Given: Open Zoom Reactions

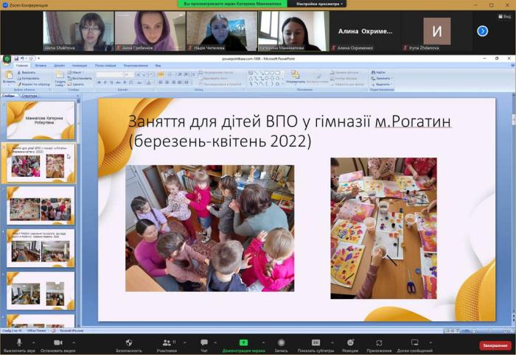Looking at the screenshot, I should pyautogui.click(x=350, y=345).
